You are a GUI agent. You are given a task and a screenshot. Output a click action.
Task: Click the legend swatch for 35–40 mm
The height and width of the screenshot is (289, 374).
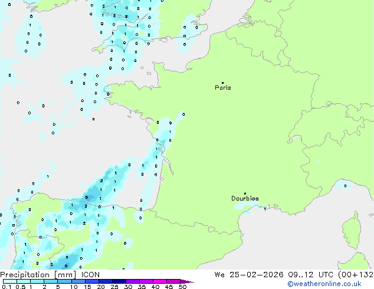pos(146,281)
